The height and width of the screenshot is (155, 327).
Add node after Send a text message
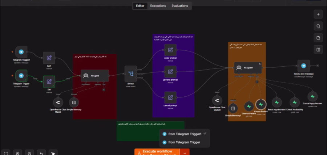tap(318, 66)
